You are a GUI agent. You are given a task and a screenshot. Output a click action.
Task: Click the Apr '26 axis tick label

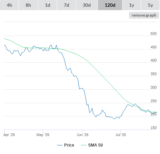coord(9,135)
